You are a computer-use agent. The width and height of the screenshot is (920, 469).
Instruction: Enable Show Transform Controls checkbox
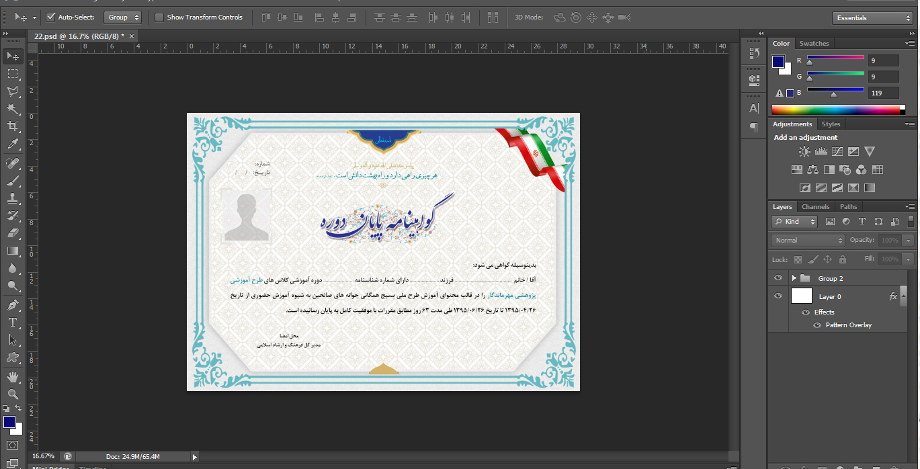pos(159,17)
